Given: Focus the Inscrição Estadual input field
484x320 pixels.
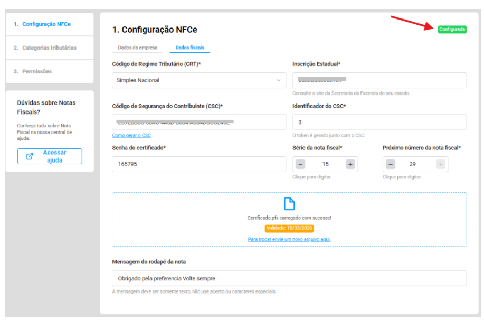Looking at the screenshot, I should 379,80.
